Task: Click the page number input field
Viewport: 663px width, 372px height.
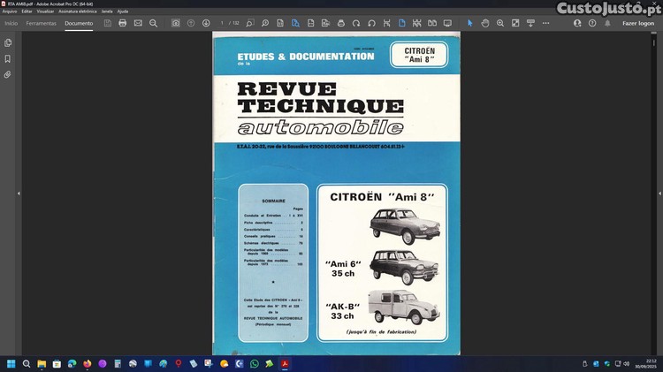Action: (223, 23)
